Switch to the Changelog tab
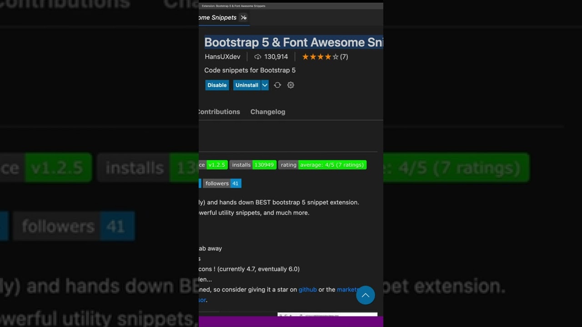This screenshot has width=582, height=327. (268, 112)
